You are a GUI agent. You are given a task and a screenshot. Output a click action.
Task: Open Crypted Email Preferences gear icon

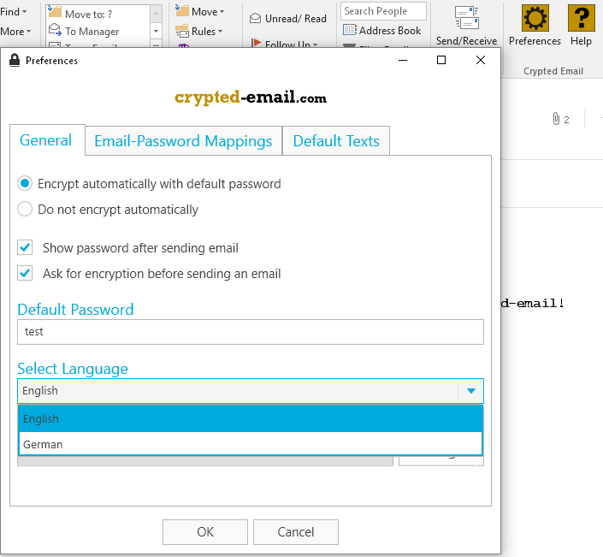pyautogui.click(x=535, y=18)
